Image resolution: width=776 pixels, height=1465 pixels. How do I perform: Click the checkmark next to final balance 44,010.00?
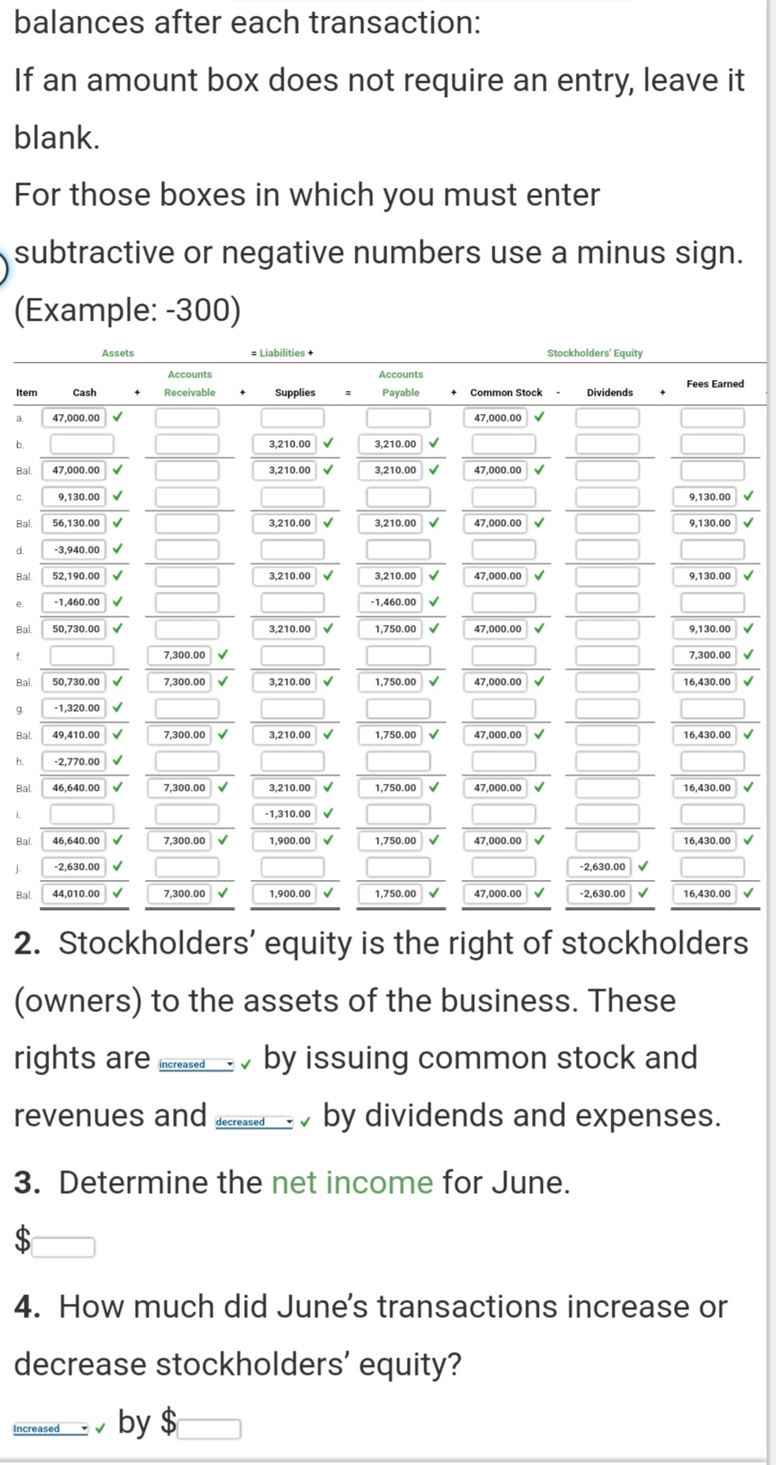117,894
